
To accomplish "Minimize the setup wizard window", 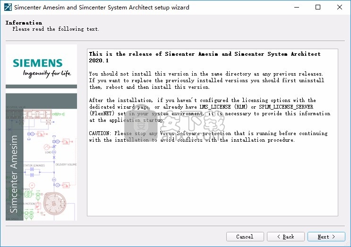I will 297,7.
